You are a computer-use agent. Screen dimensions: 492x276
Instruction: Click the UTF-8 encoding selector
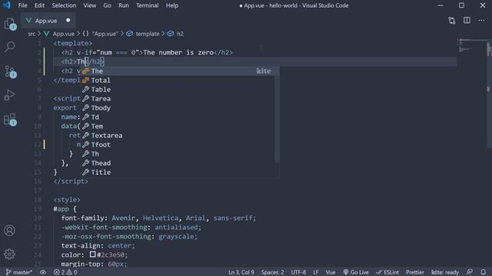(x=298, y=272)
